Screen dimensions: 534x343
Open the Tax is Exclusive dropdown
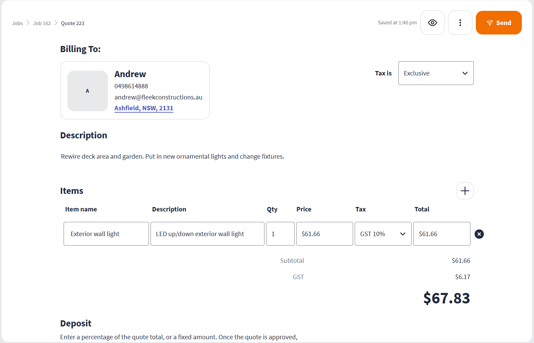(436, 73)
